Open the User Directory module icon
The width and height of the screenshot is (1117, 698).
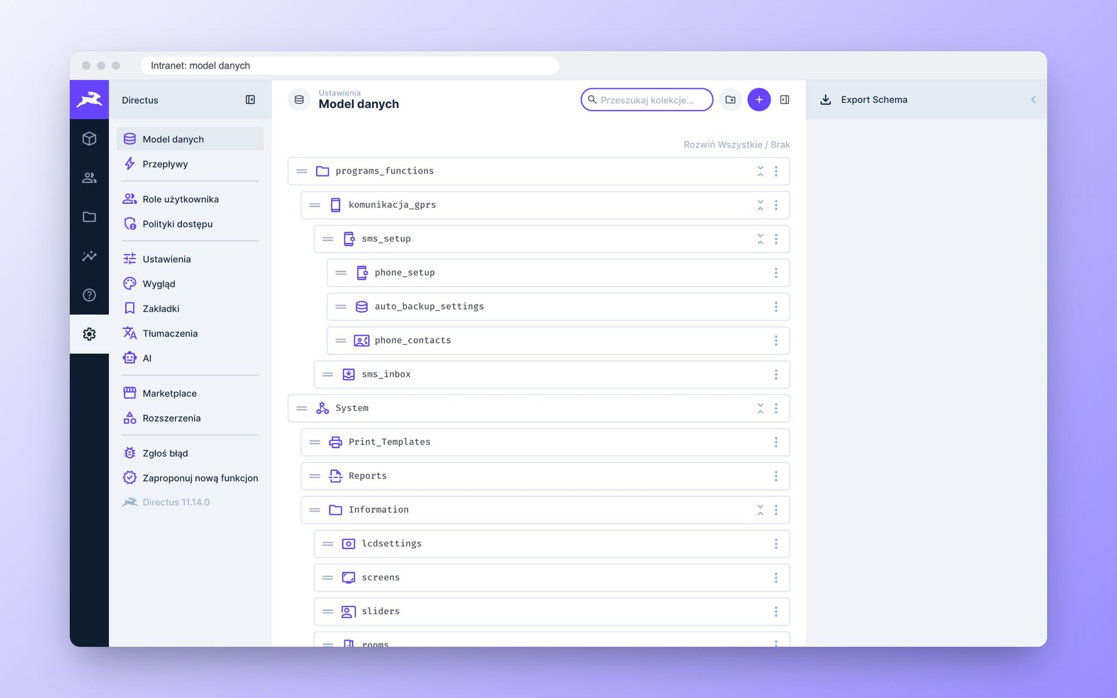pyautogui.click(x=89, y=178)
